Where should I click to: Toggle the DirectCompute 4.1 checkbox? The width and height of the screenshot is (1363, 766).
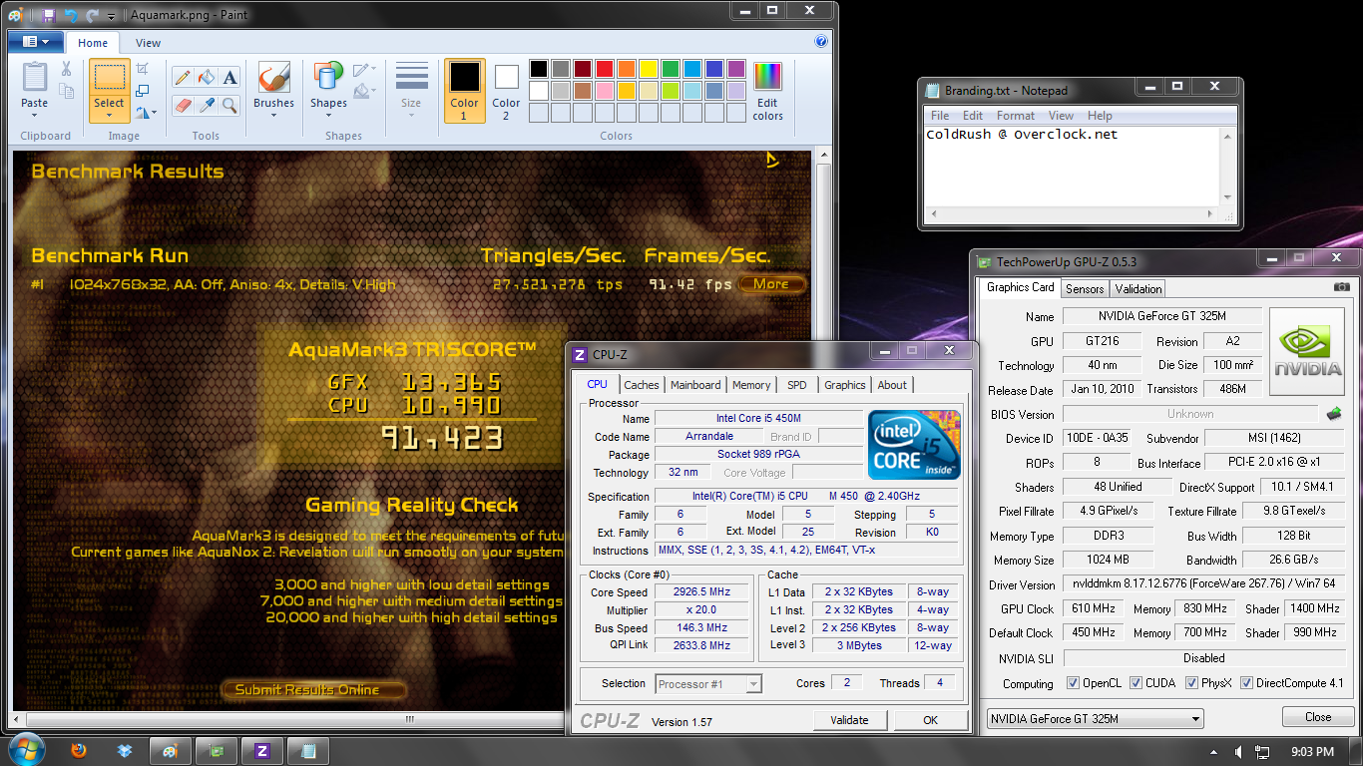[x=1247, y=683]
